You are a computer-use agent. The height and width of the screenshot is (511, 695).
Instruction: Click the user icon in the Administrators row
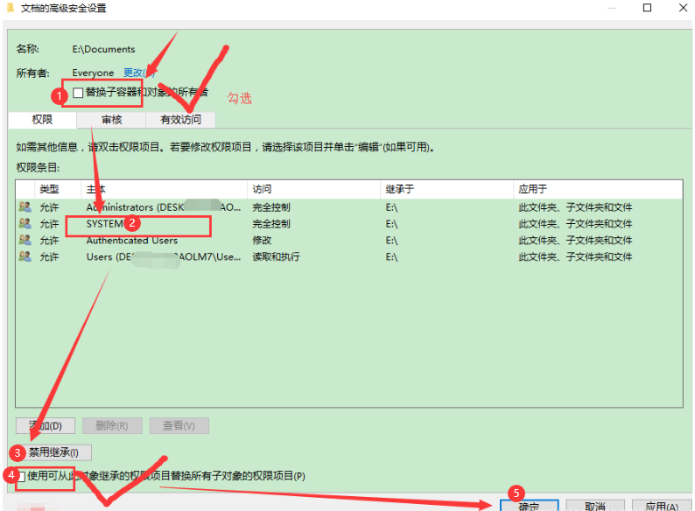coord(25,206)
